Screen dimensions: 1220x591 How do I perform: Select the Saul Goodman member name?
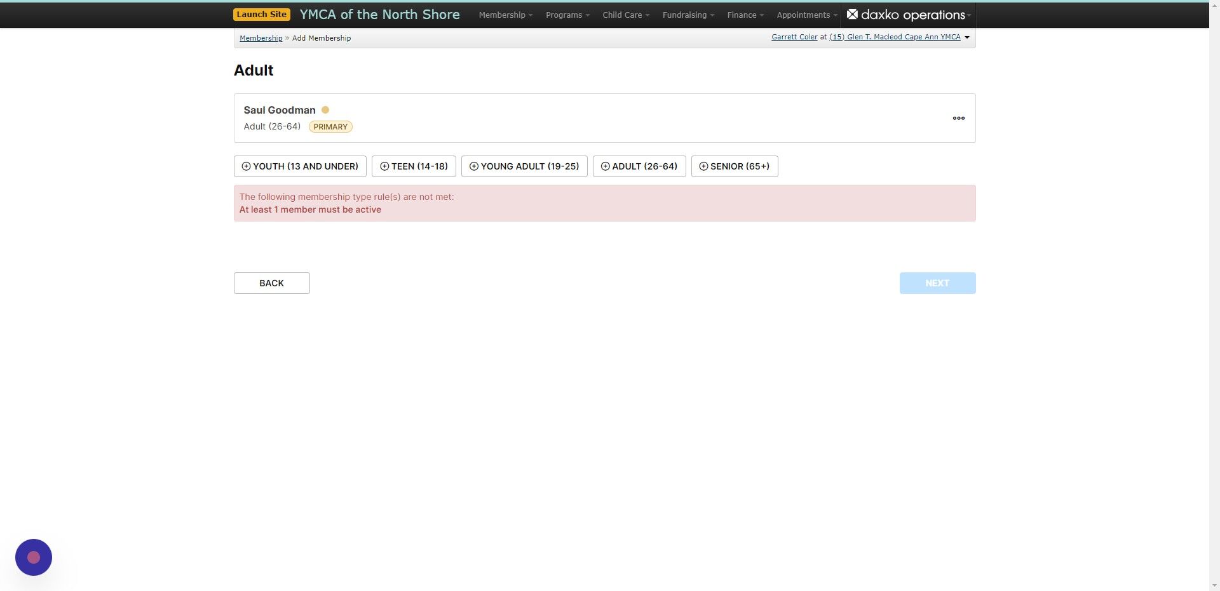tap(280, 110)
